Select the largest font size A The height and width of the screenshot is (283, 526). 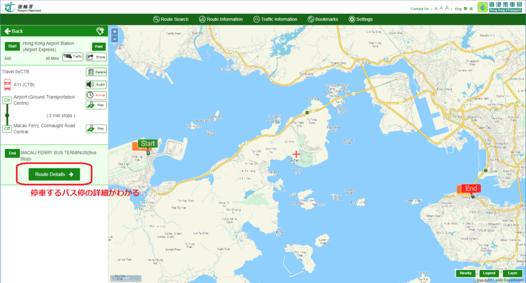[x=447, y=8]
